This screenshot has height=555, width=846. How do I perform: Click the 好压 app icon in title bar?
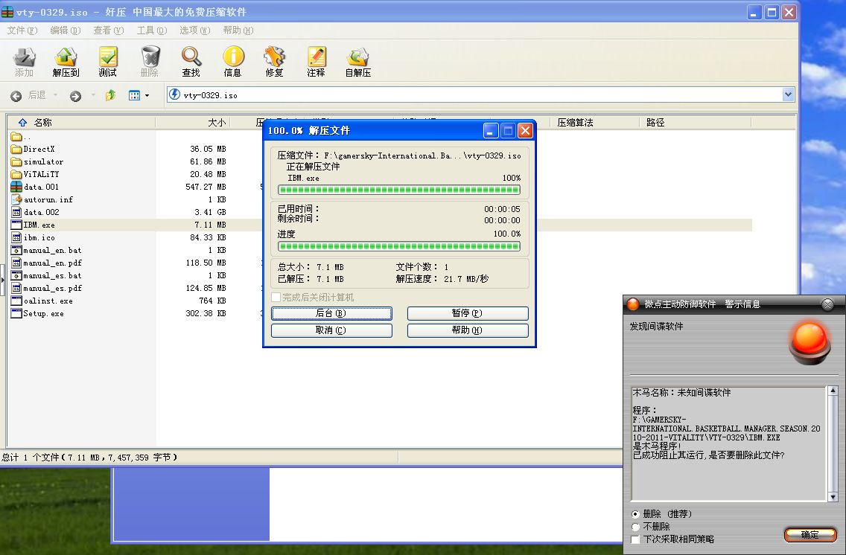coord(7,12)
